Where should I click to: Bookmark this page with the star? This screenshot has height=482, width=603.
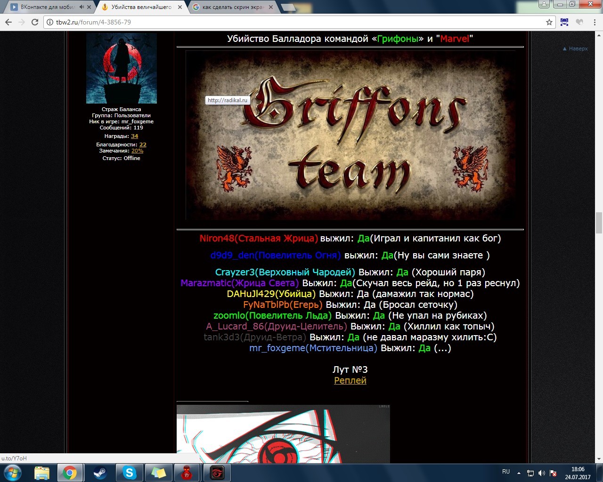[x=549, y=22]
